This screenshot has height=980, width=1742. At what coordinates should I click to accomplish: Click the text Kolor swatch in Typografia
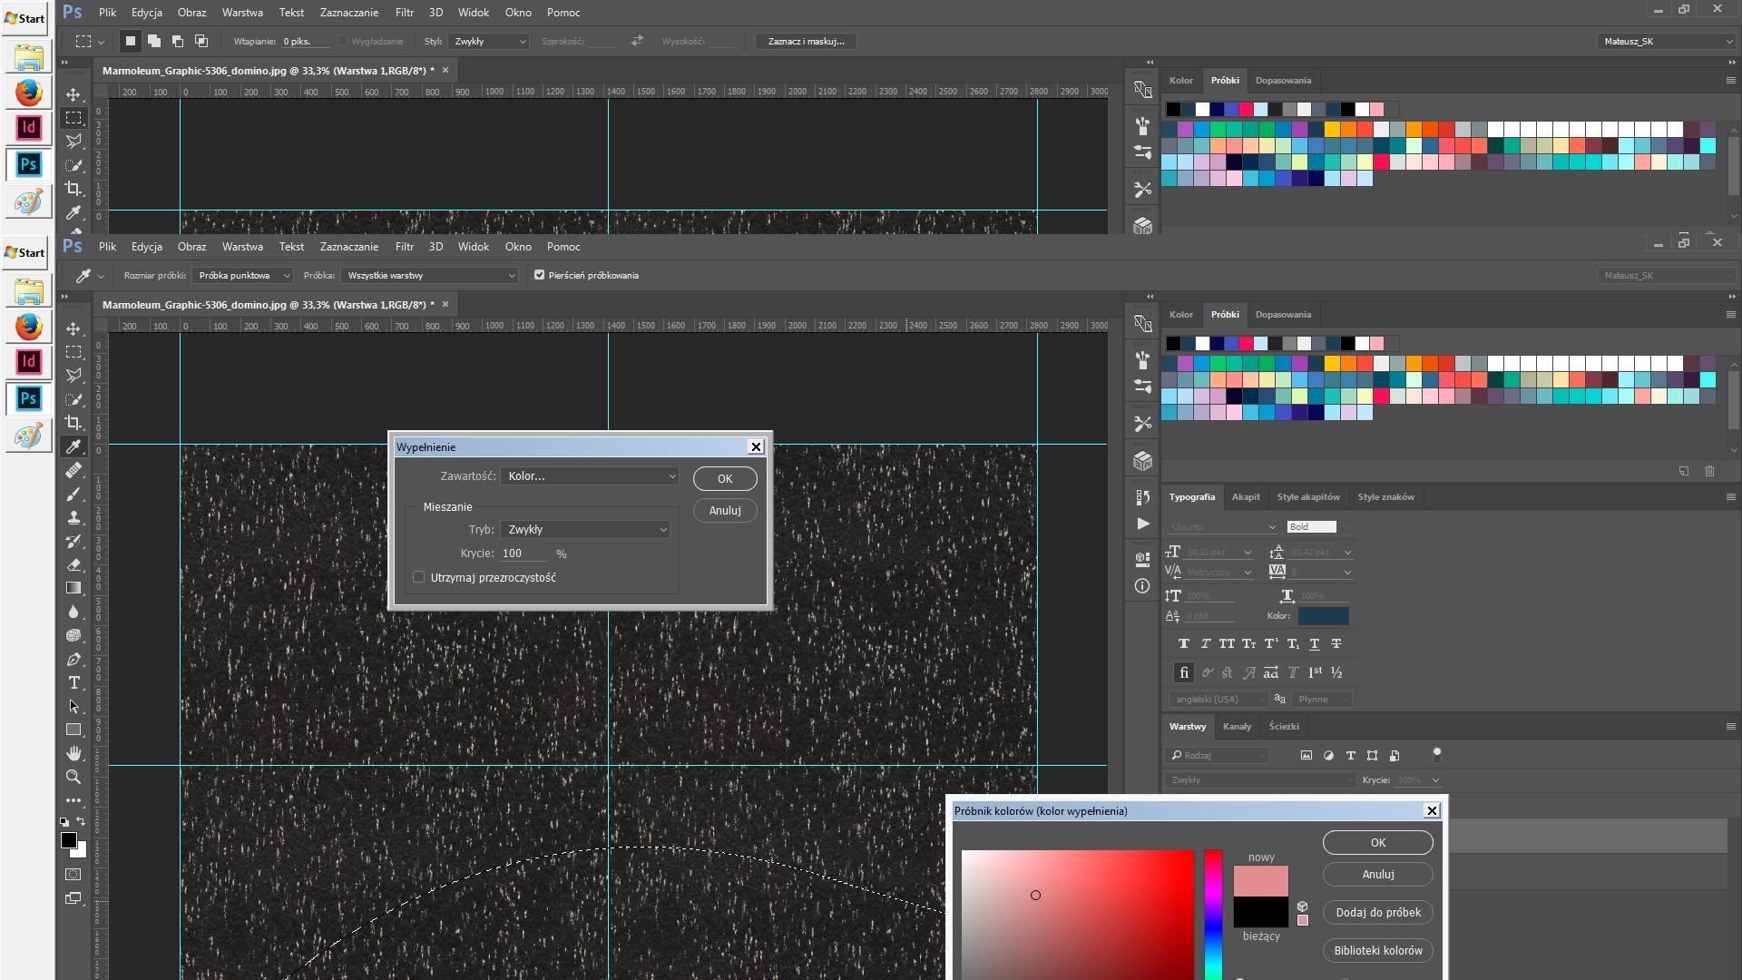(x=1323, y=616)
